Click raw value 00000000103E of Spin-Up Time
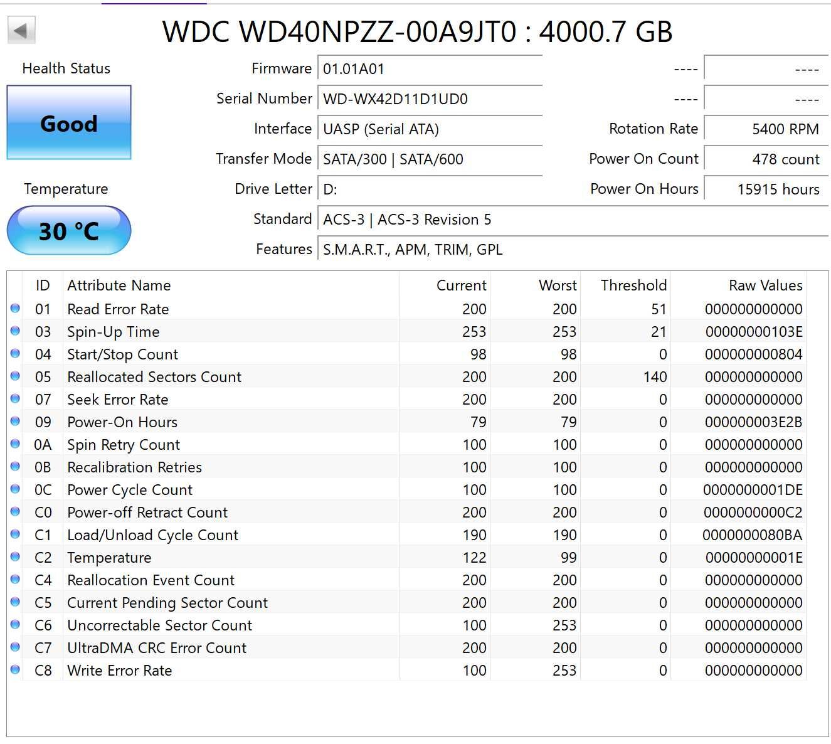 pyautogui.click(x=754, y=332)
